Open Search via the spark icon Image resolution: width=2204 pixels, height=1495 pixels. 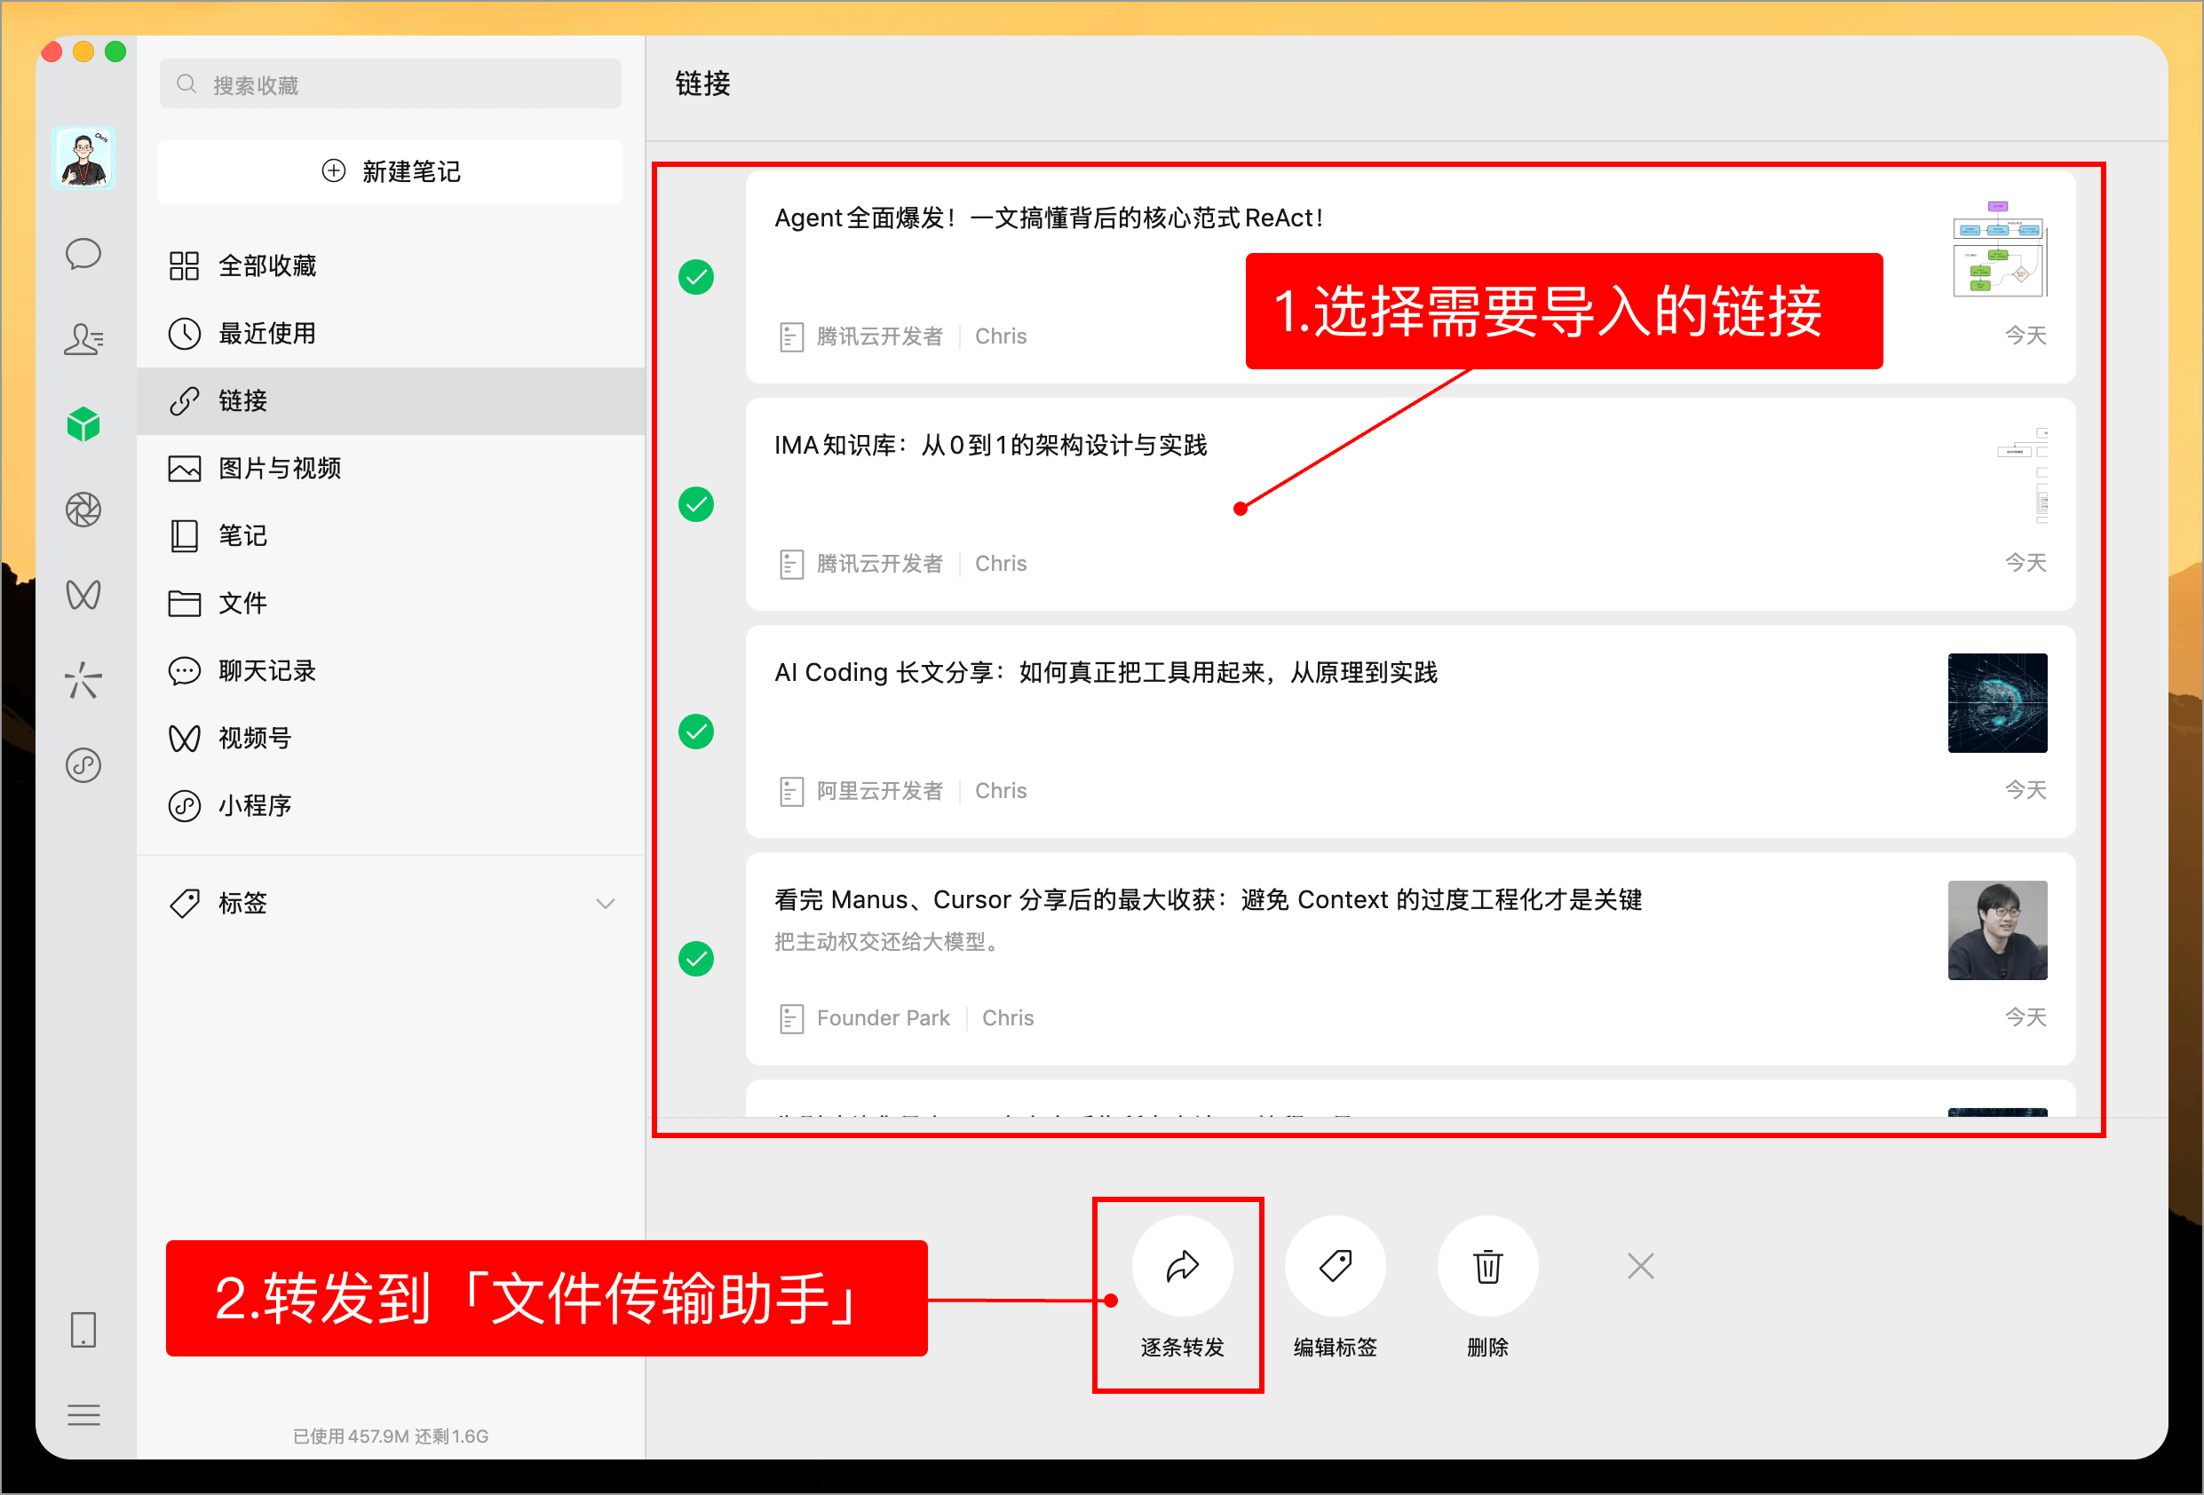84,680
